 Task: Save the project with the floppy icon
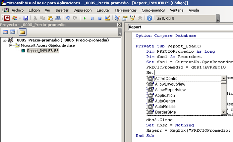[26, 18]
